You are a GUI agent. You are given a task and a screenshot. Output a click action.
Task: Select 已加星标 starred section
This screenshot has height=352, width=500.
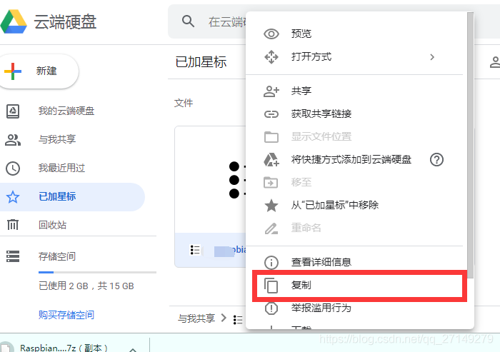point(57,197)
